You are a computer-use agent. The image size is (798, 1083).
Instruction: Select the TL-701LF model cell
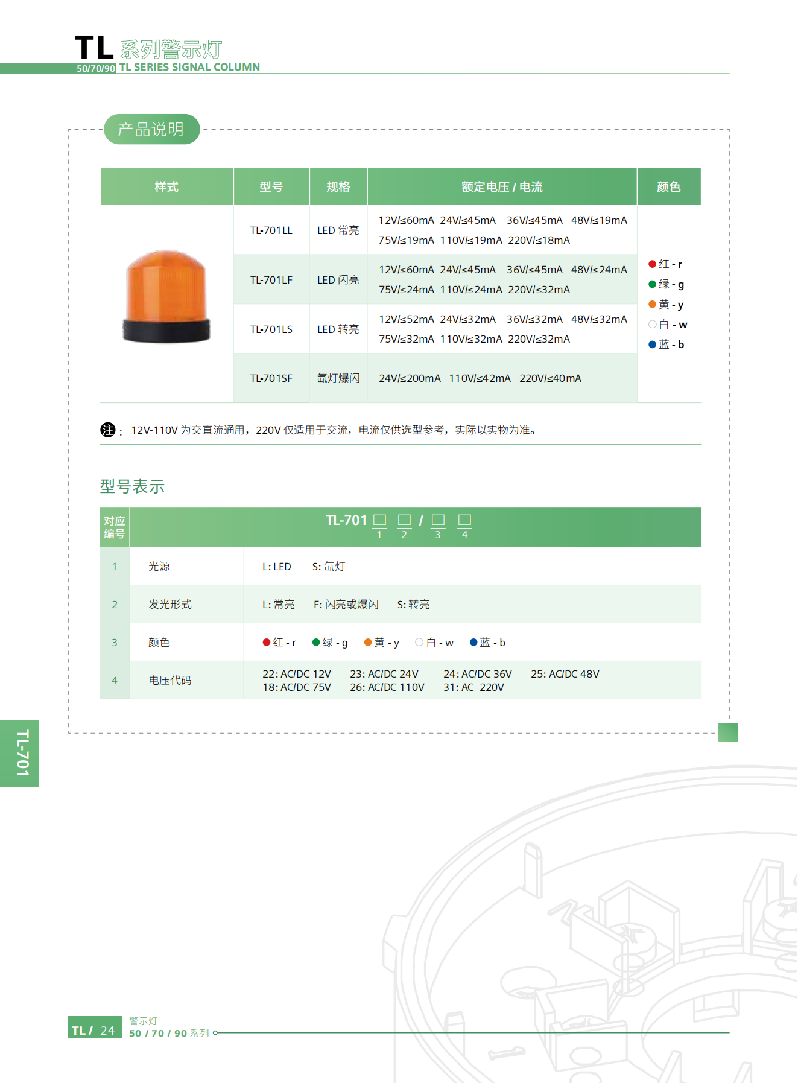[x=271, y=280]
